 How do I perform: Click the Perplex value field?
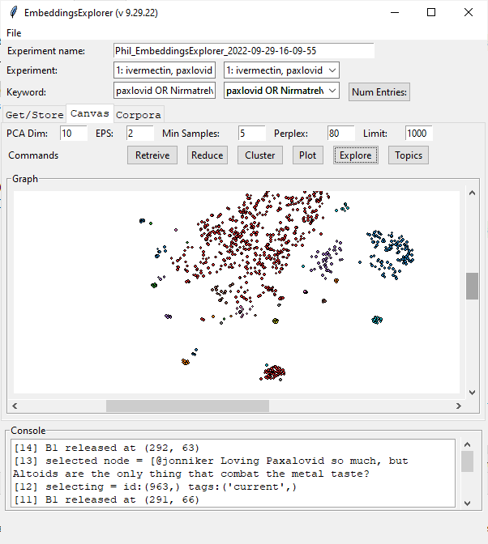pyautogui.click(x=340, y=133)
